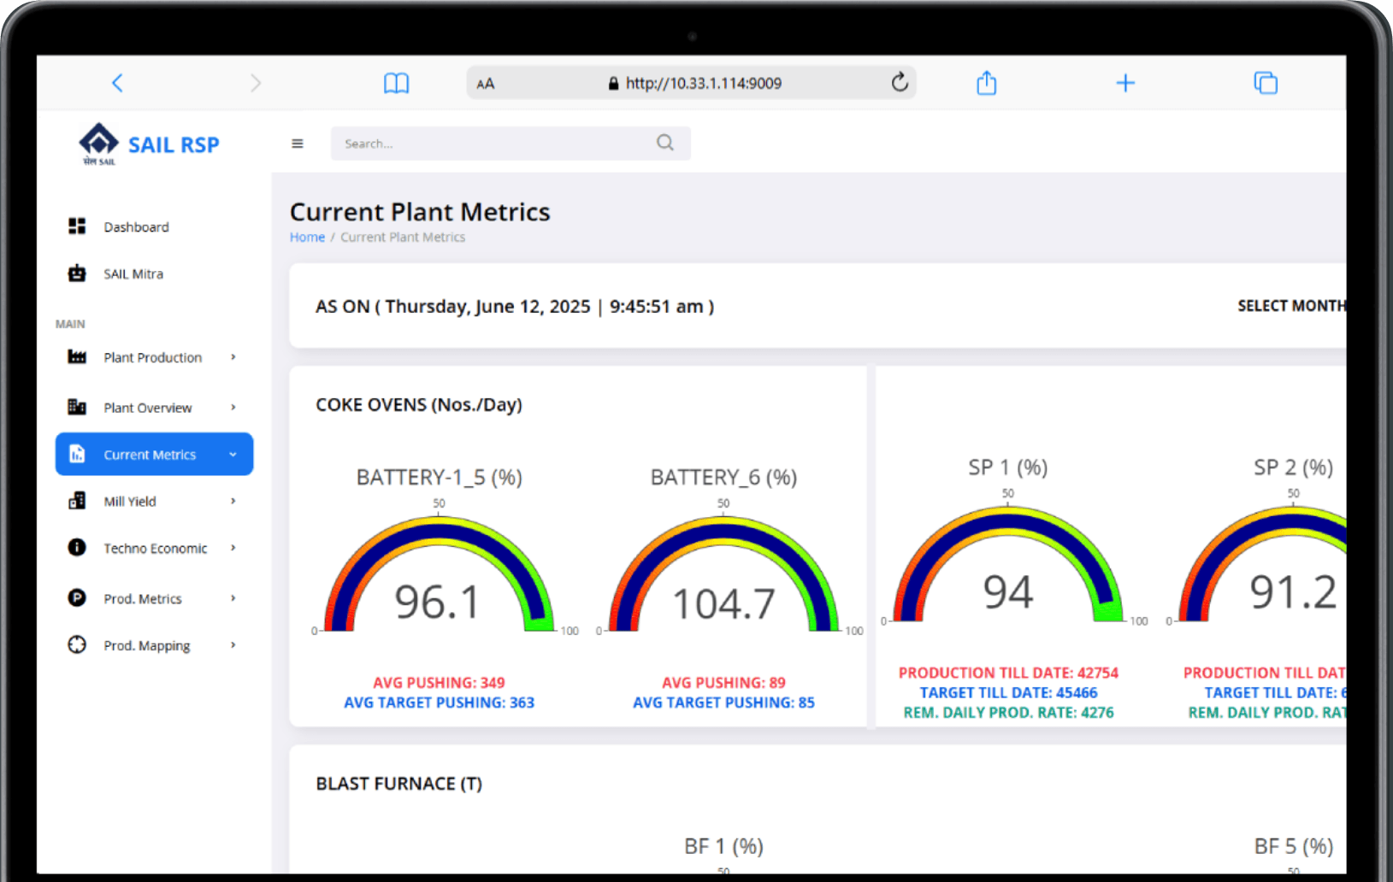Image resolution: width=1393 pixels, height=882 pixels.
Task: Click the Techno Economic info icon
Action: point(76,548)
